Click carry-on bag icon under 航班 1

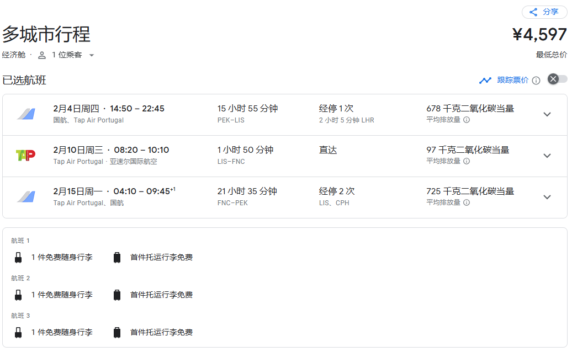pyautogui.click(x=18, y=258)
